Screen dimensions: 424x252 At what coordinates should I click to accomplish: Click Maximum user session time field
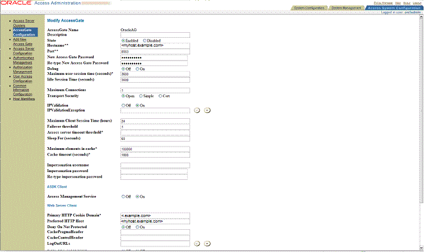coord(155,74)
